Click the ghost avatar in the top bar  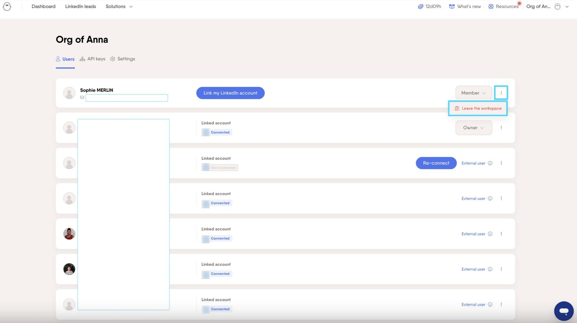pos(557,6)
